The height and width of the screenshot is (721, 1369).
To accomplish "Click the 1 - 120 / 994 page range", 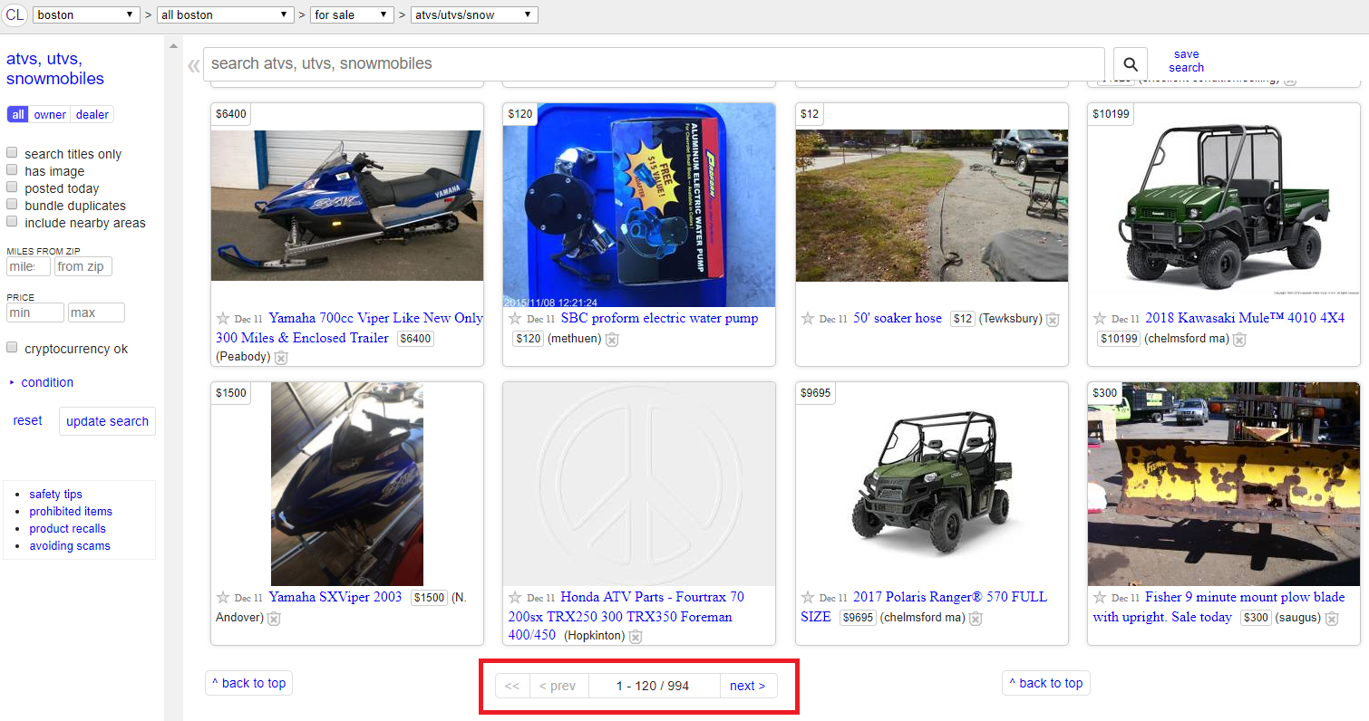I will tap(653, 686).
